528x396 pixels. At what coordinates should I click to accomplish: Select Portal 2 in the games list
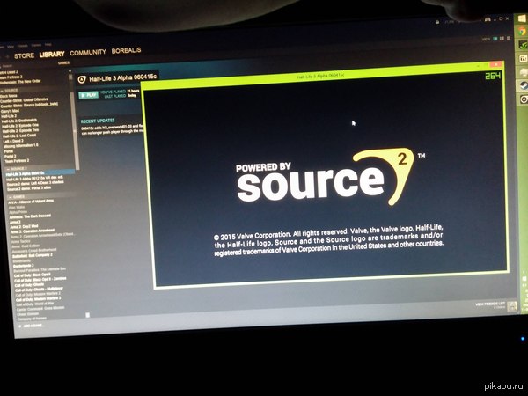[x=10, y=156]
